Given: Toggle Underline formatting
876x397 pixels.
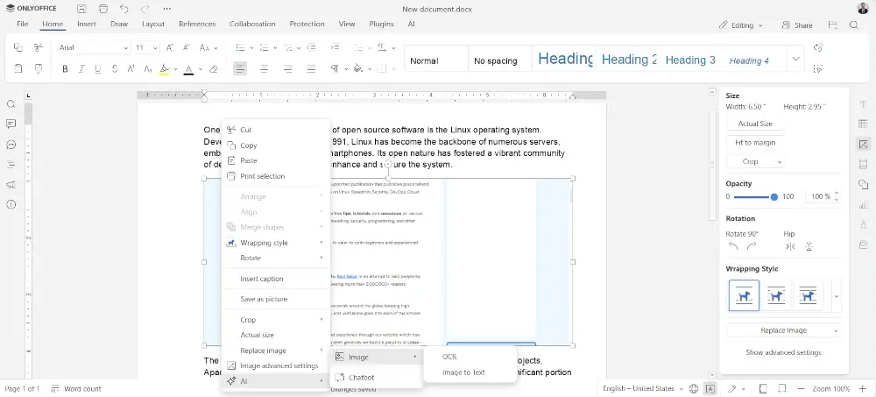Looking at the screenshot, I should click(x=98, y=68).
